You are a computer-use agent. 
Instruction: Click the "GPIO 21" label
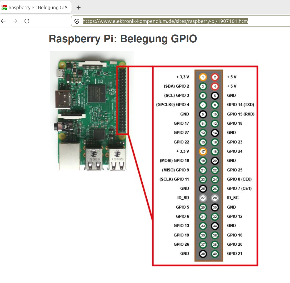click(x=235, y=254)
